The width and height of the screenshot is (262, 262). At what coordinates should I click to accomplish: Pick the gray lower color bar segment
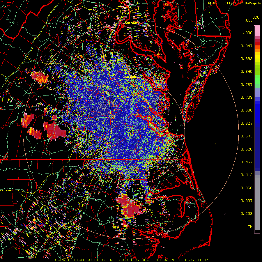click(x=257, y=202)
